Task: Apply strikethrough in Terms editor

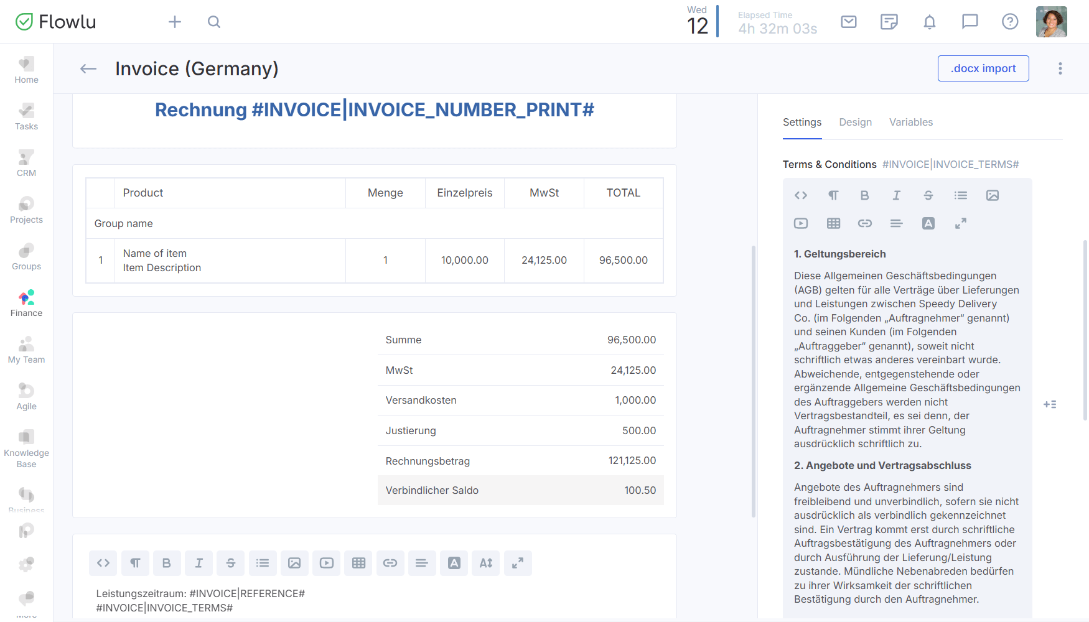Action: pyautogui.click(x=928, y=195)
